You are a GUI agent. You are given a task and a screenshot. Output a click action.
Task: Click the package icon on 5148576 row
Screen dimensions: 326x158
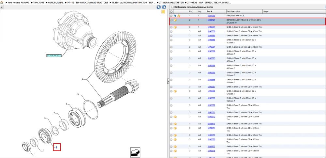[x=175, y=139]
